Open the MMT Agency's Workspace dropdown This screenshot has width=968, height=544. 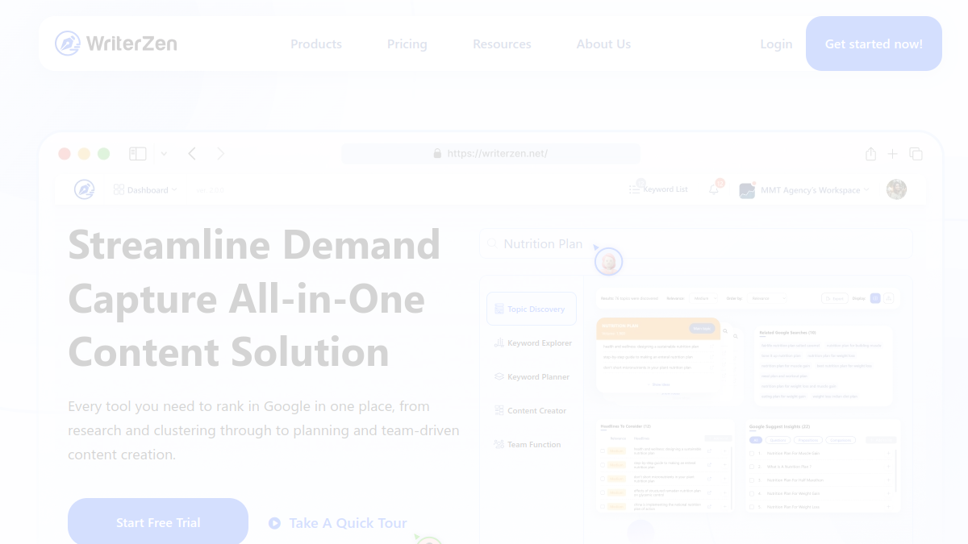[x=804, y=190]
